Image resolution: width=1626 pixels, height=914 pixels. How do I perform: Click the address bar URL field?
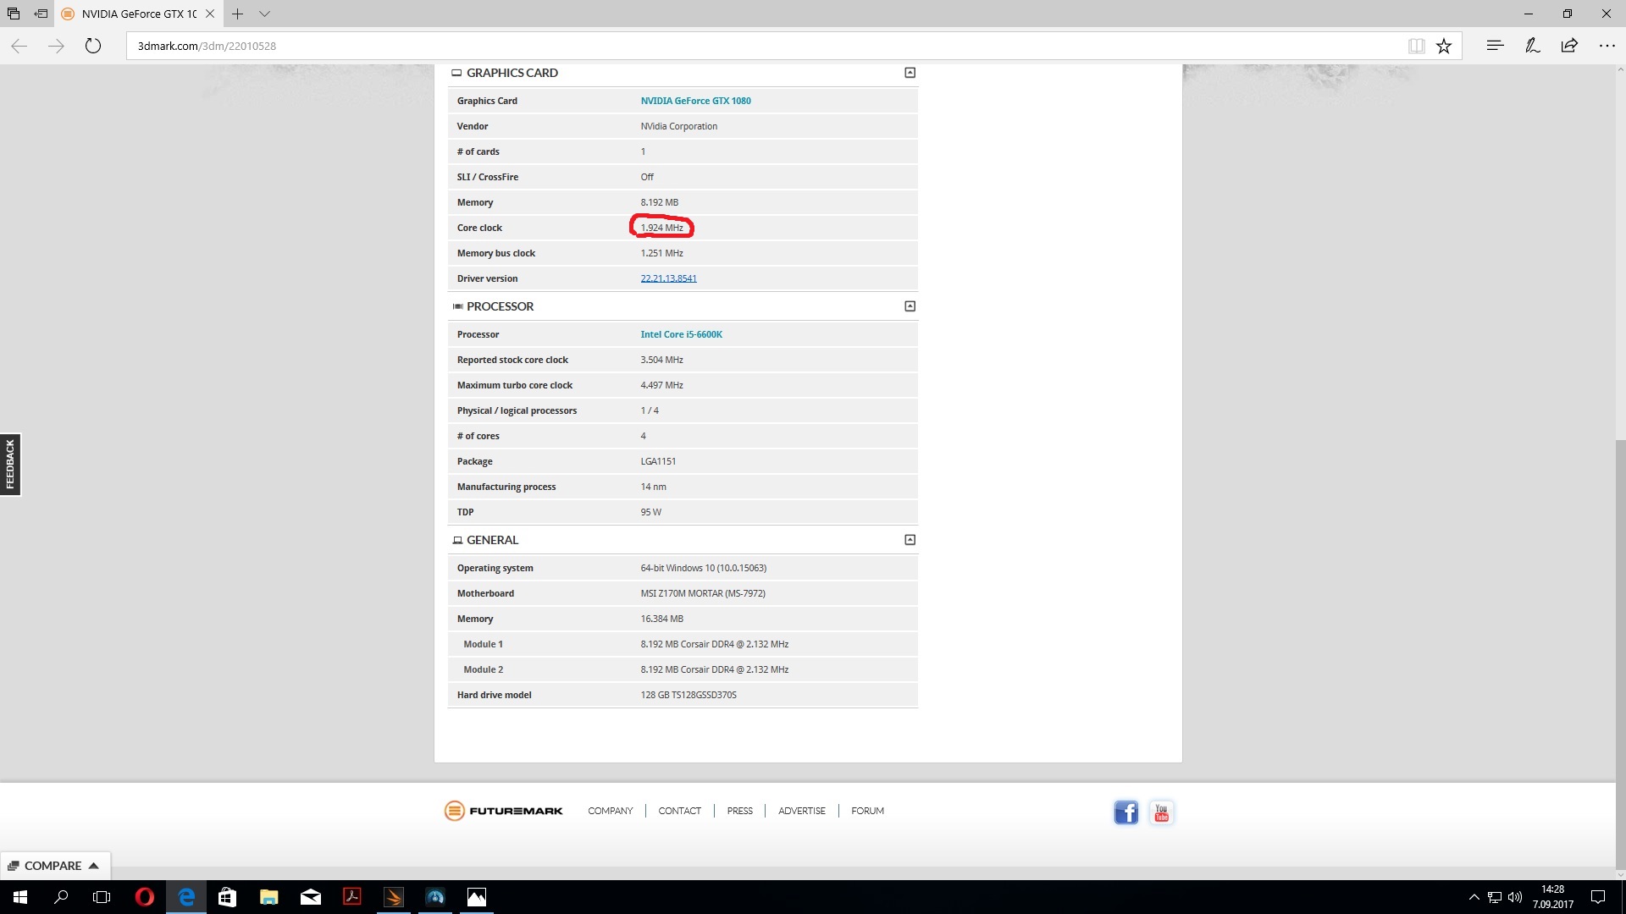pos(762,47)
